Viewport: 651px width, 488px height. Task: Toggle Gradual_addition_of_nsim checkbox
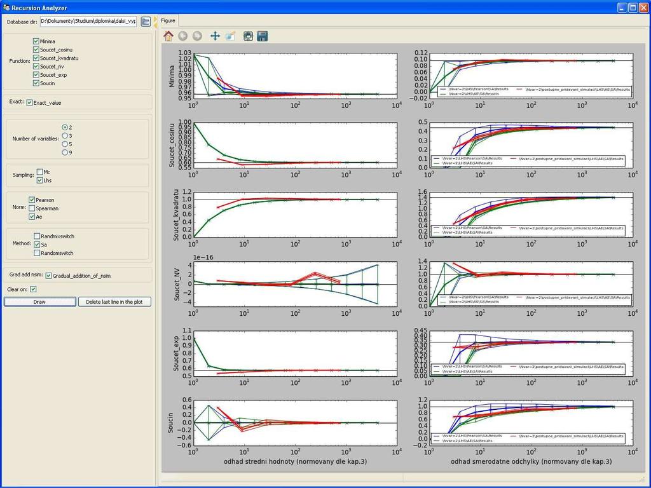(48, 276)
